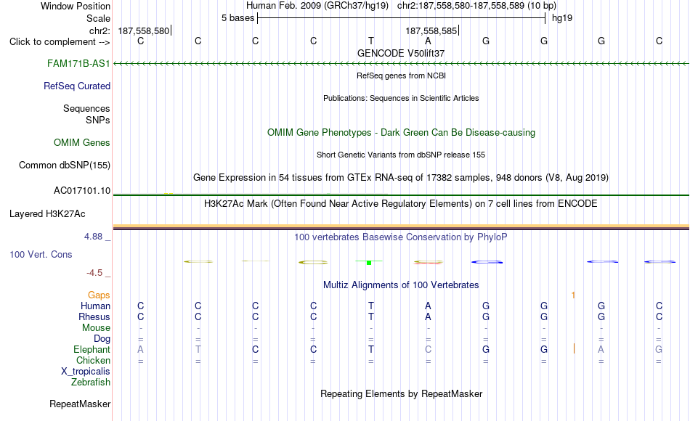Click the H3K27Ac Mark ENCODE track title
Screen dimensions: 690x421
401,204
